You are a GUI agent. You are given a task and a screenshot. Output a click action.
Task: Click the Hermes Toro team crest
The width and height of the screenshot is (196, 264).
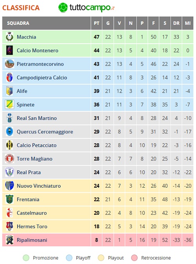pos(9,226)
